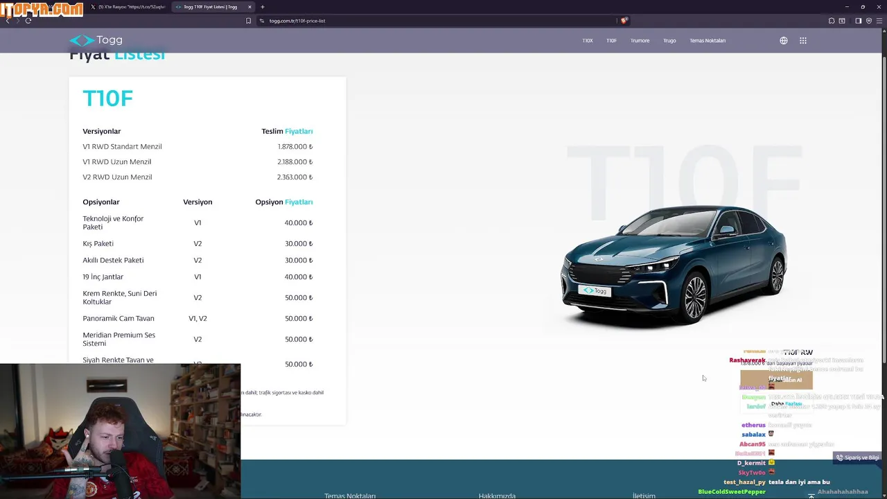Click the Versiyonlar column header
This screenshot has height=499, width=887.
tap(102, 131)
